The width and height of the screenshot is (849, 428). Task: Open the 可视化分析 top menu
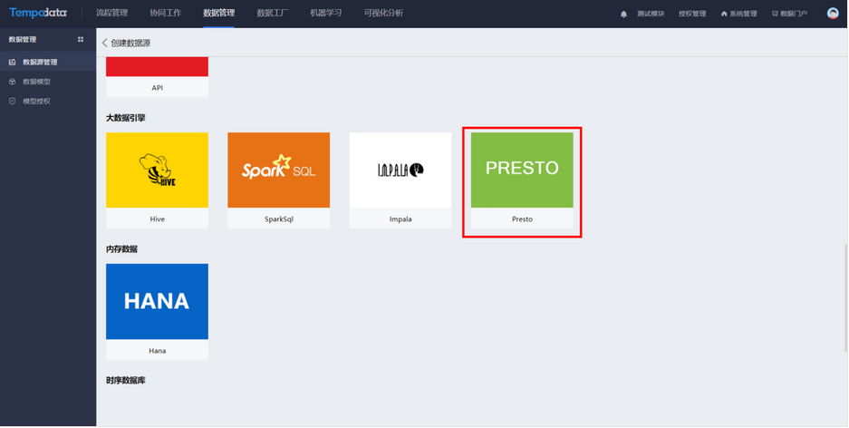click(x=383, y=13)
